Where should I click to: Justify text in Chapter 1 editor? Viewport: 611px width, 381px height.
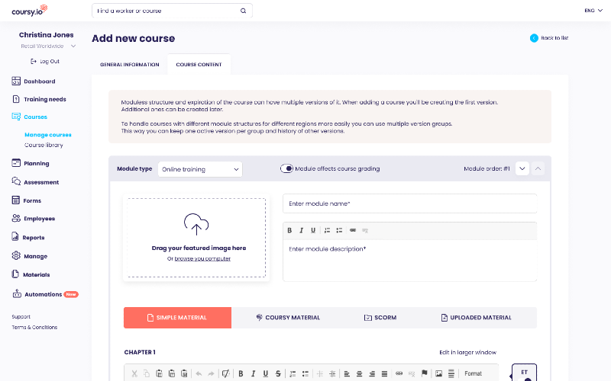click(x=384, y=373)
